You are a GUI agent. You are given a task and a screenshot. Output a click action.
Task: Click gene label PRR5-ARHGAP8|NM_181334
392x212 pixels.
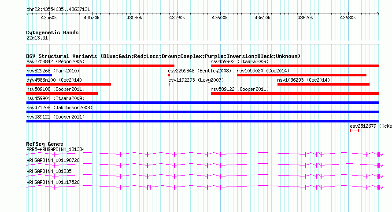(55, 150)
